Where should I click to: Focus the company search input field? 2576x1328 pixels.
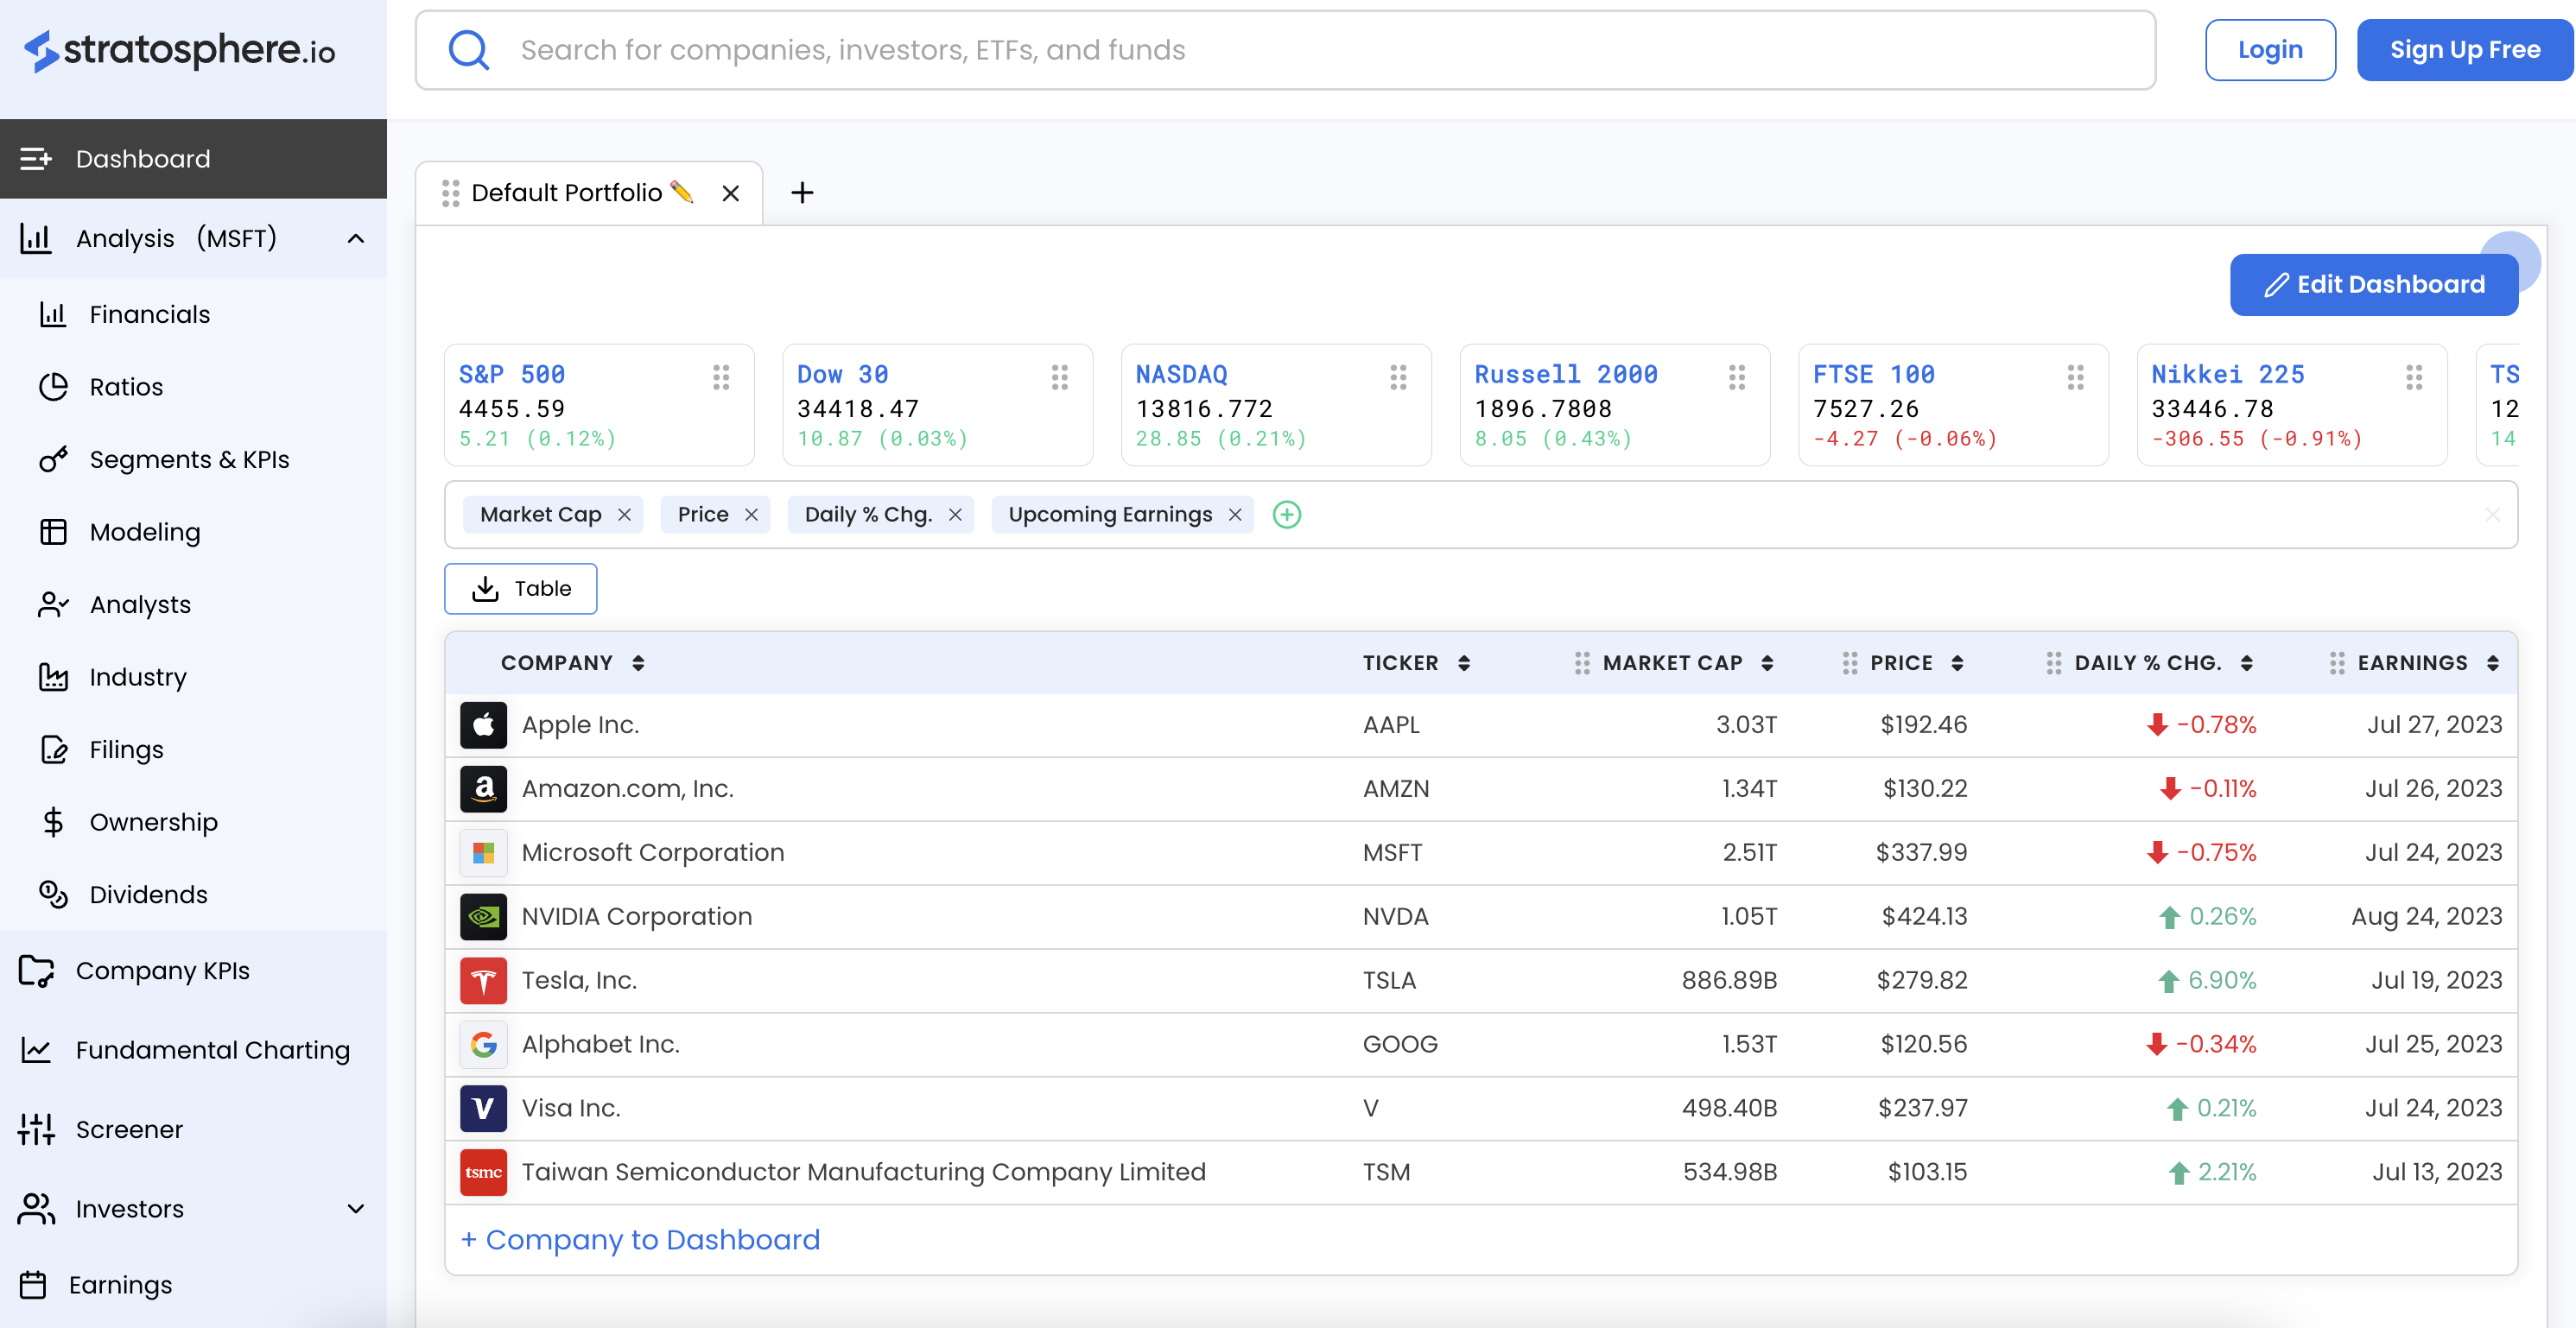coord(1300,50)
